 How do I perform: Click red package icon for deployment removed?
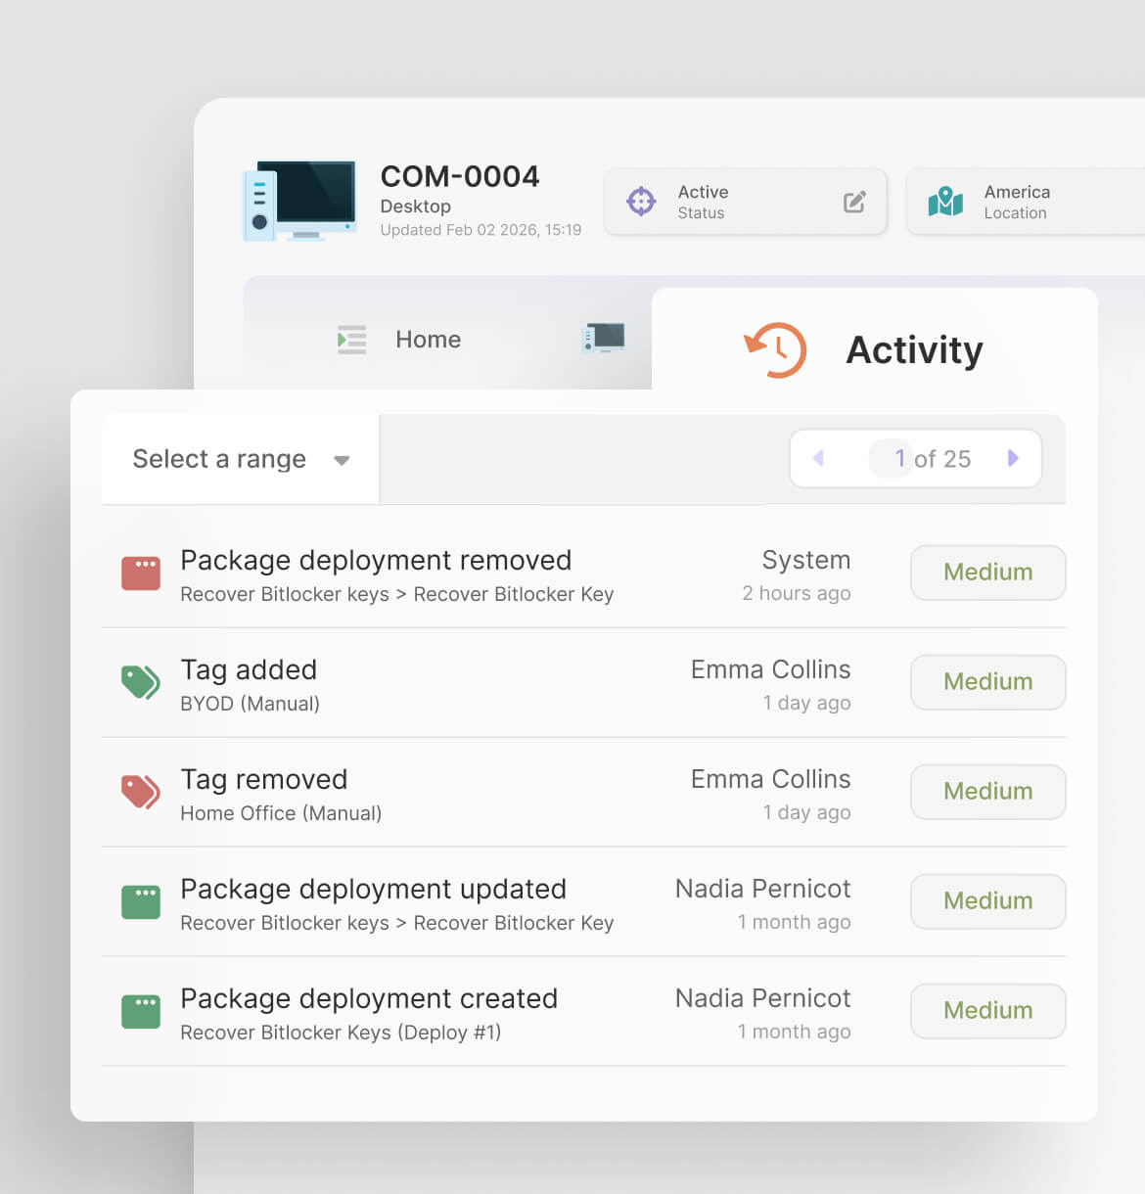click(x=141, y=573)
